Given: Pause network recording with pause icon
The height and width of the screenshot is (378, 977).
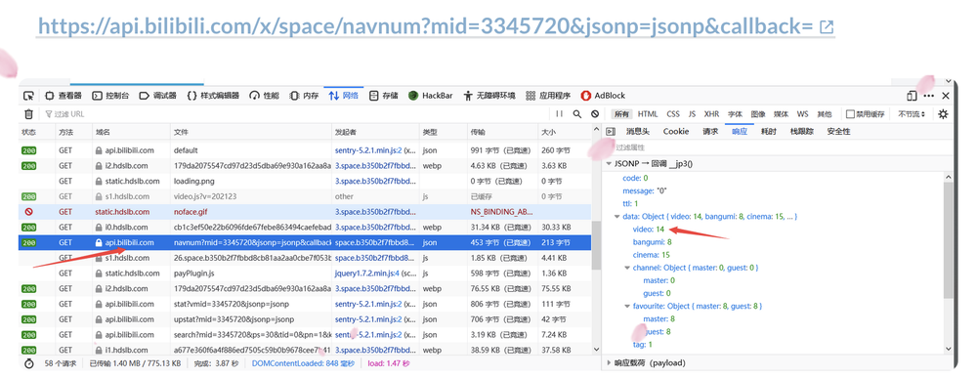Looking at the screenshot, I should (x=560, y=114).
